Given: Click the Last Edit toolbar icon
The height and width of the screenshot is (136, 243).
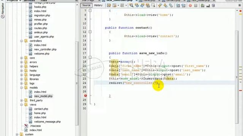Looking at the screenshot, I should [109, 5].
